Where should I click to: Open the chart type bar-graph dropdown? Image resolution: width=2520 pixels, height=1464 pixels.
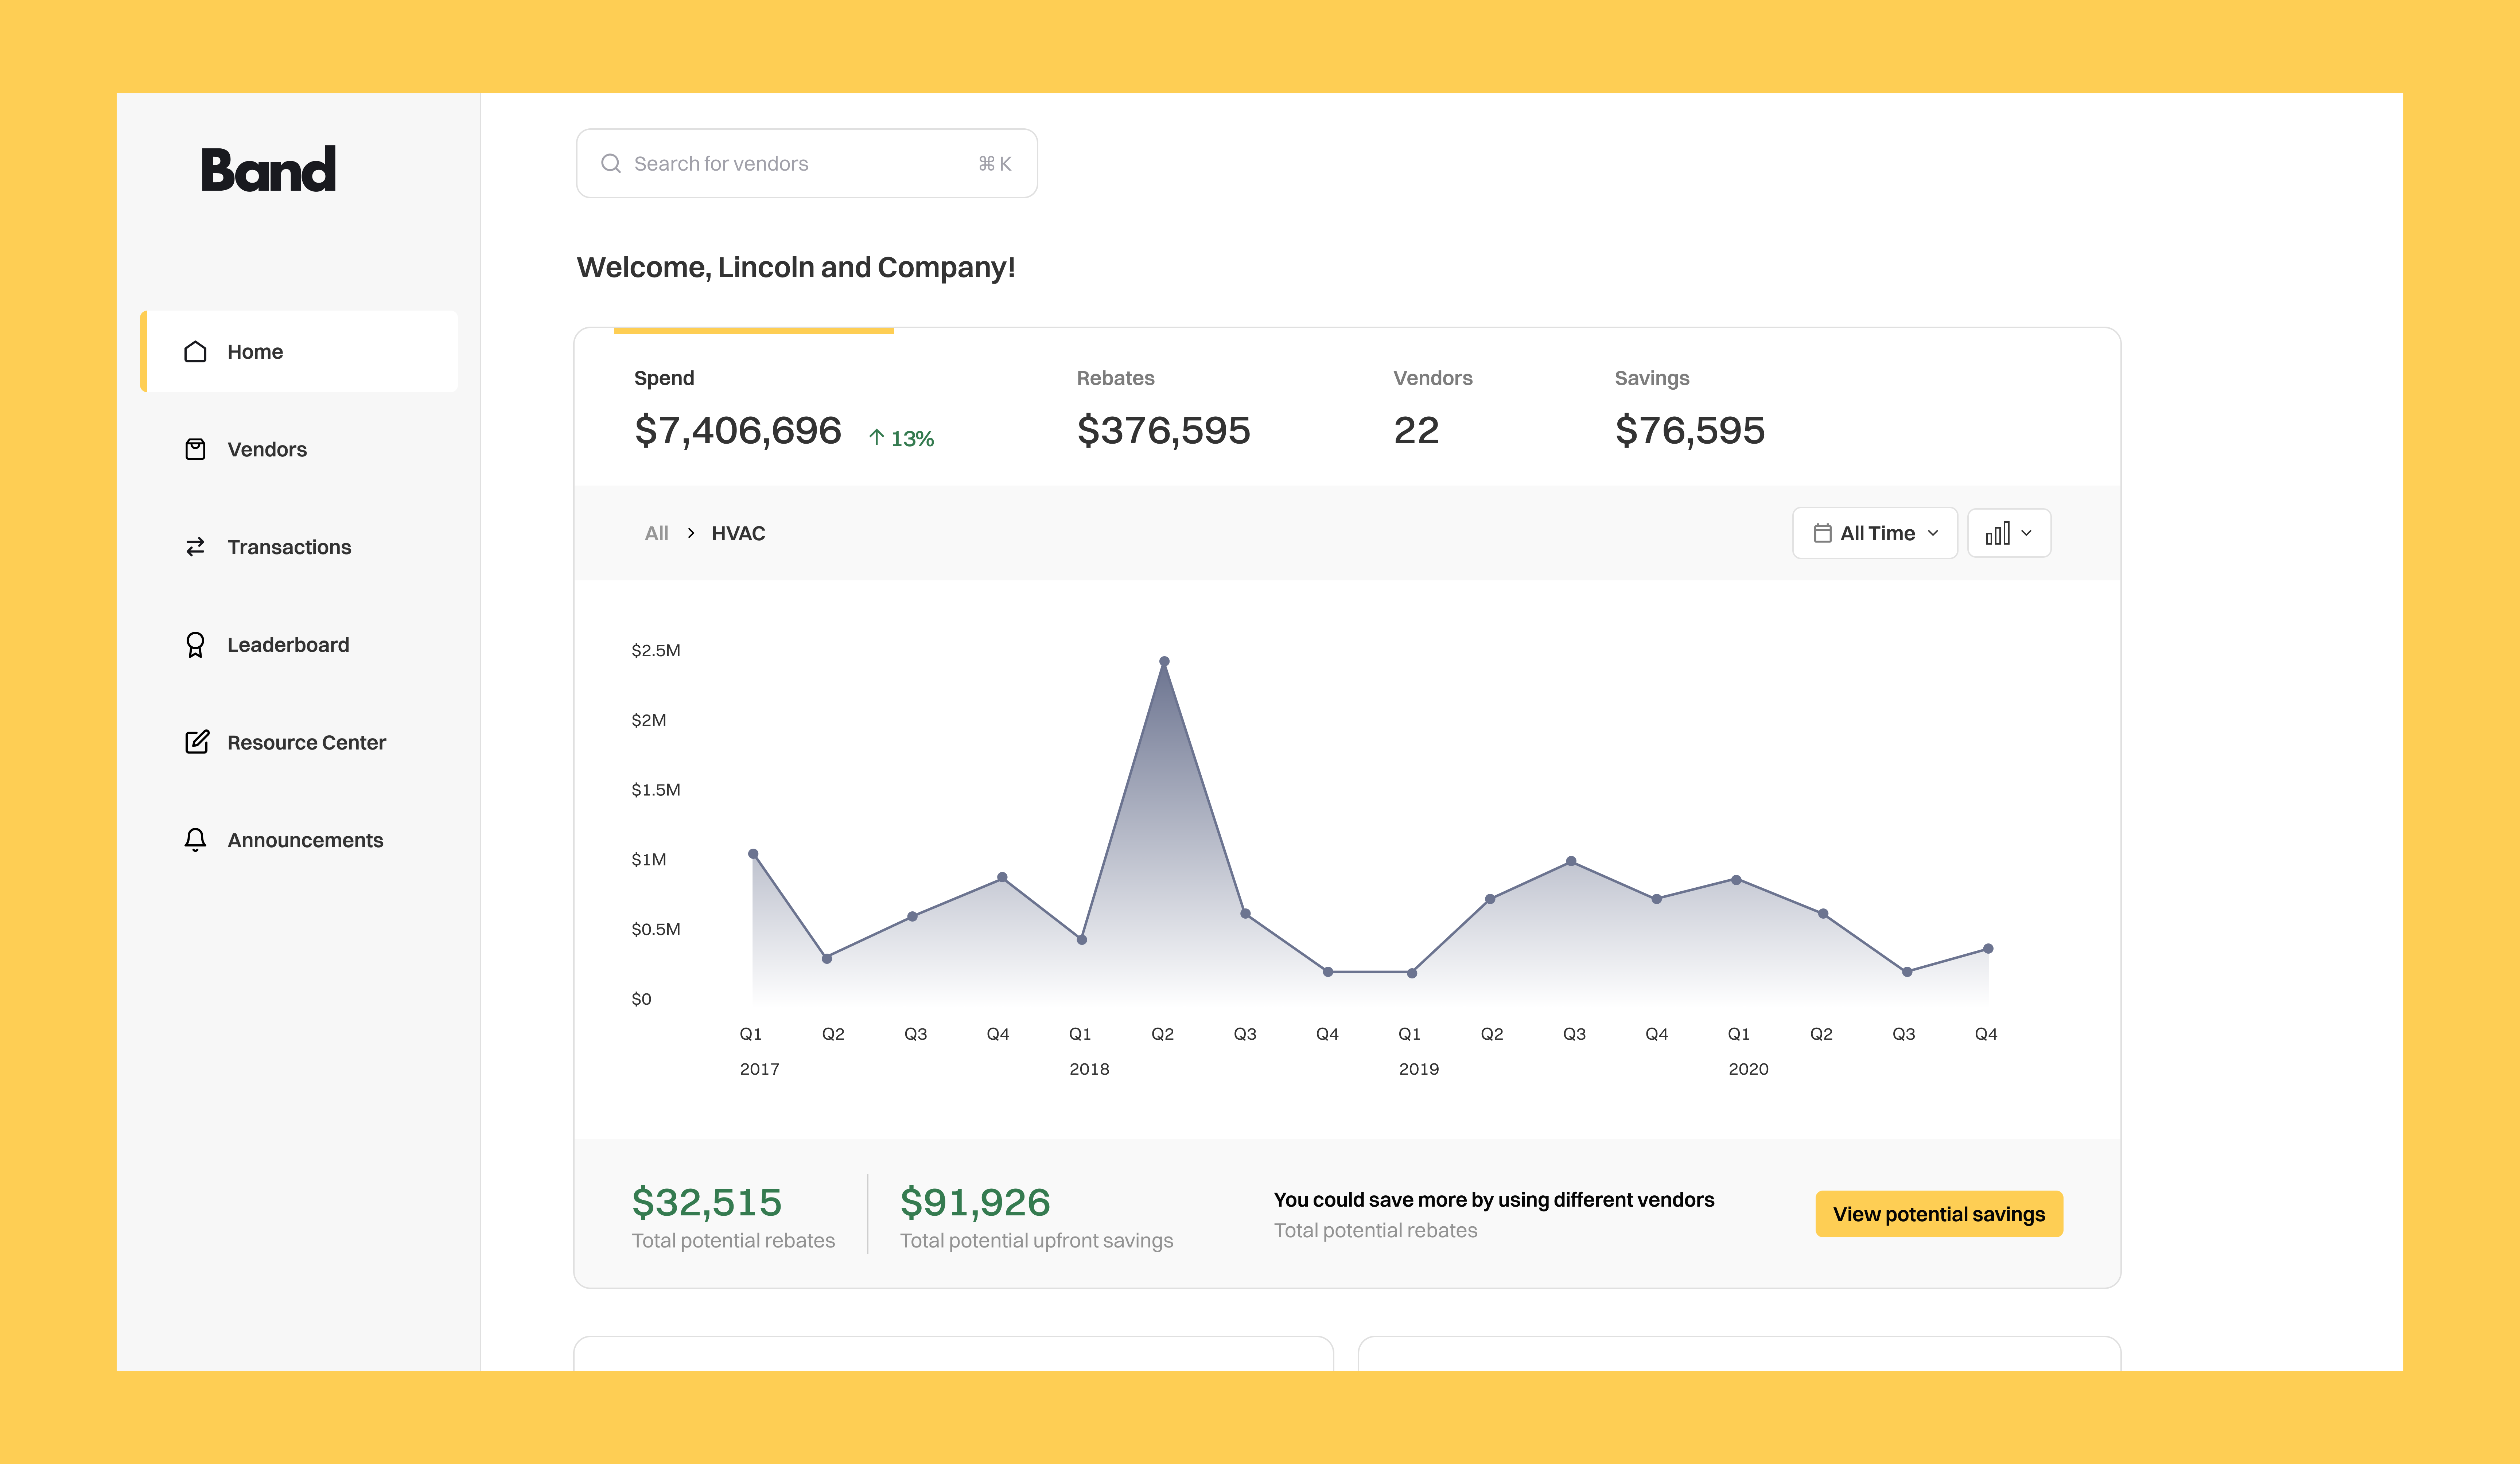tap(2008, 533)
